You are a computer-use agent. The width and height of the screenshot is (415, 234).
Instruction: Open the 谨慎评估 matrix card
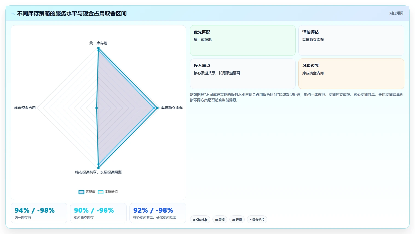click(x=351, y=40)
